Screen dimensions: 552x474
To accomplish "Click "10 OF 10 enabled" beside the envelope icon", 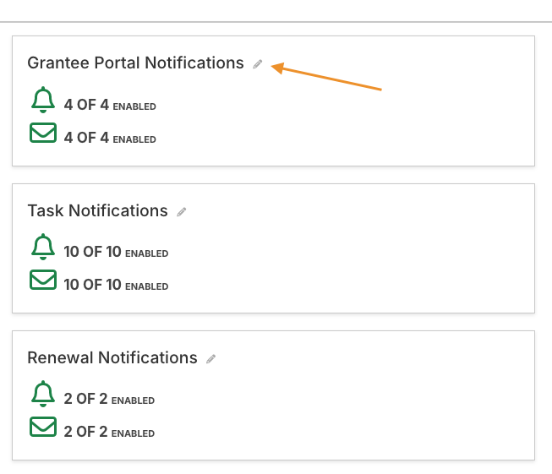I will pyautogui.click(x=116, y=286).
